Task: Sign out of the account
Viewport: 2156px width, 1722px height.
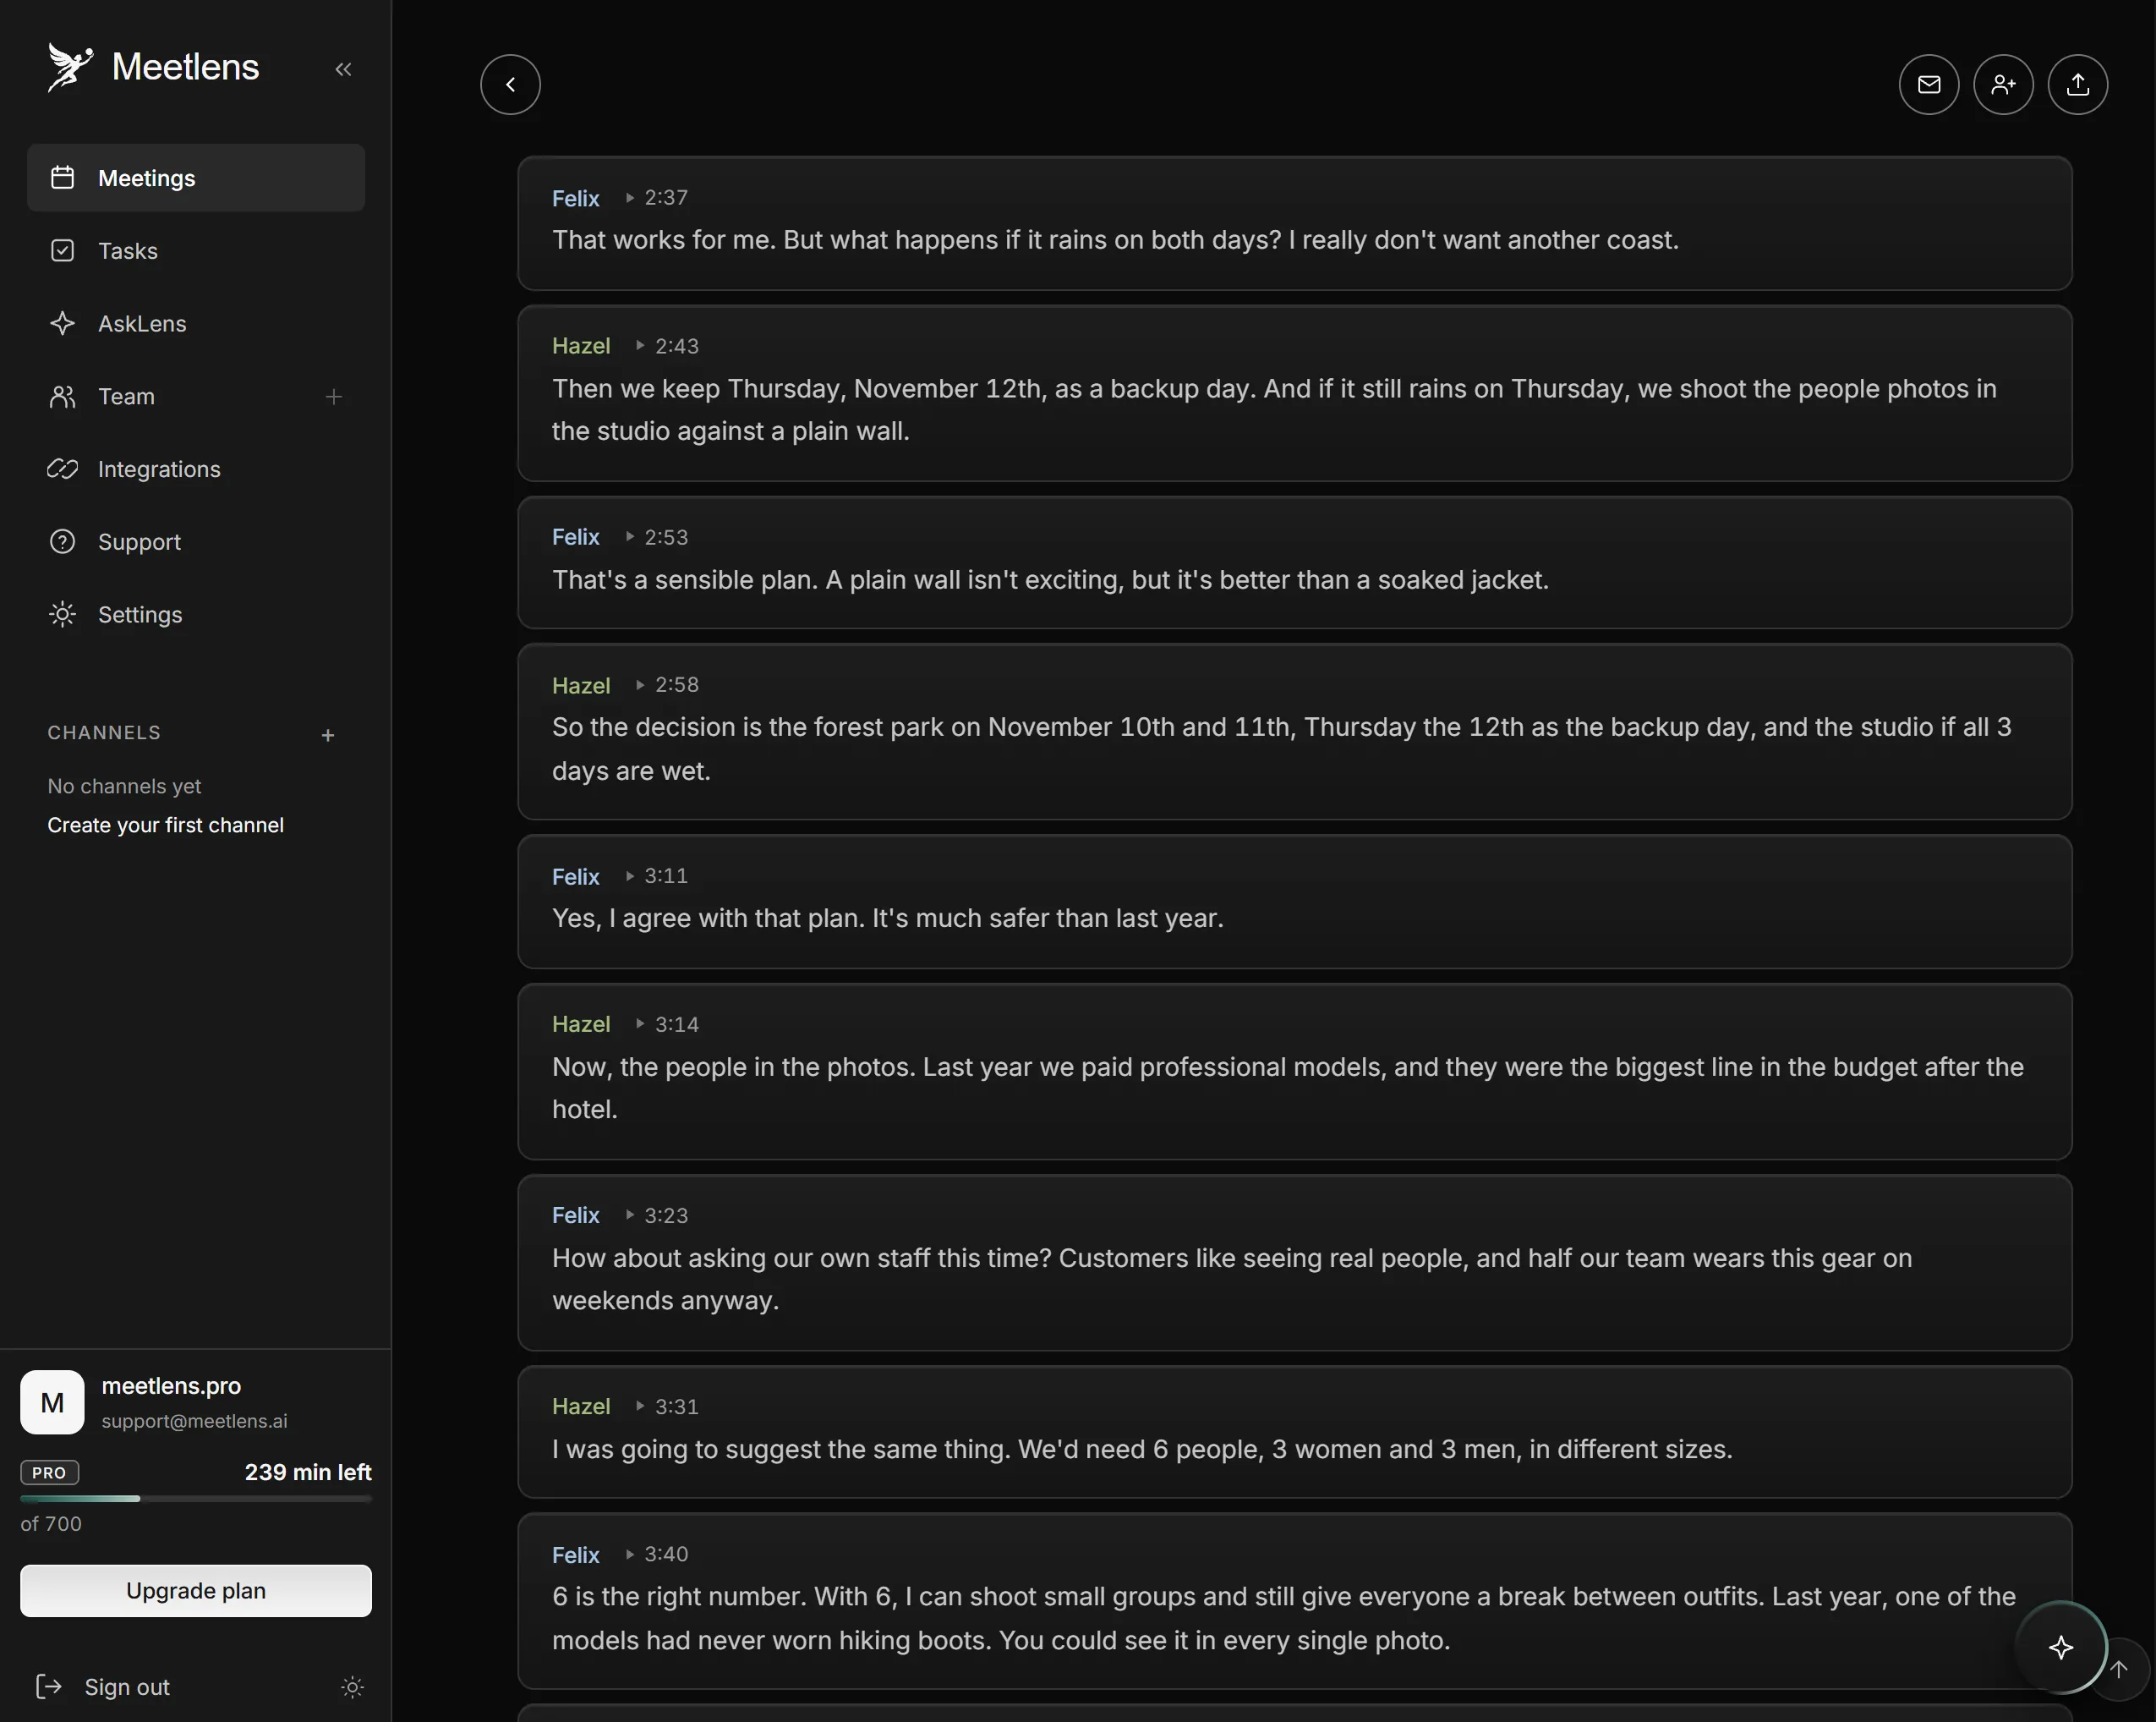Action: click(103, 1687)
